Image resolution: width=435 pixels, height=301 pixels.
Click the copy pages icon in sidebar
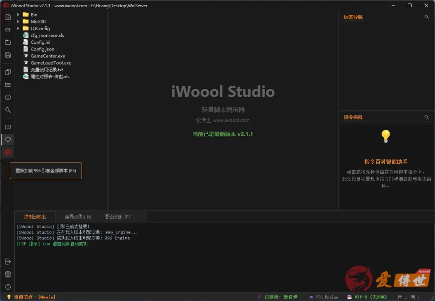[8, 72]
